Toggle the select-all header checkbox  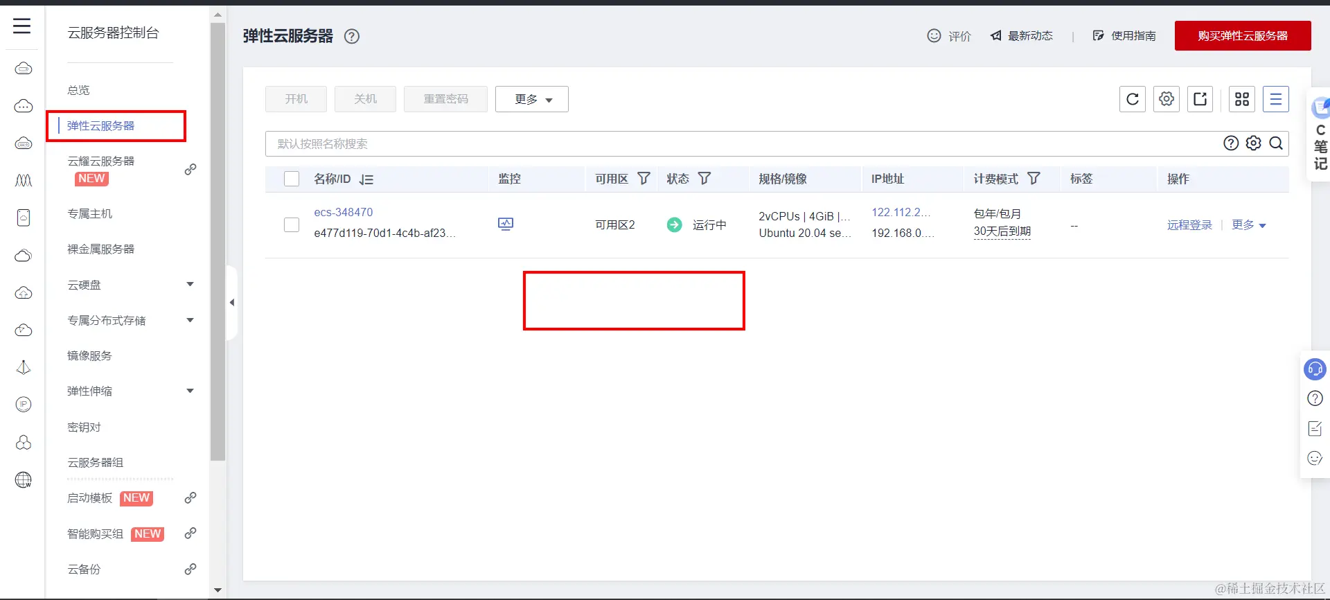pyautogui.click(x=292, y=179)
